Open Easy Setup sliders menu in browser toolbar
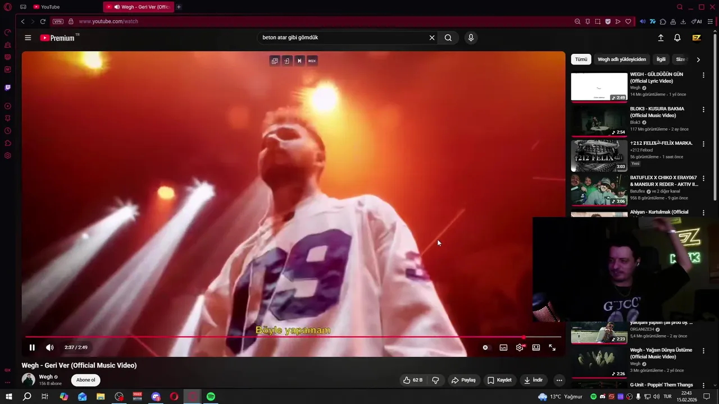 pyautogui.click(x=711, y=21)
